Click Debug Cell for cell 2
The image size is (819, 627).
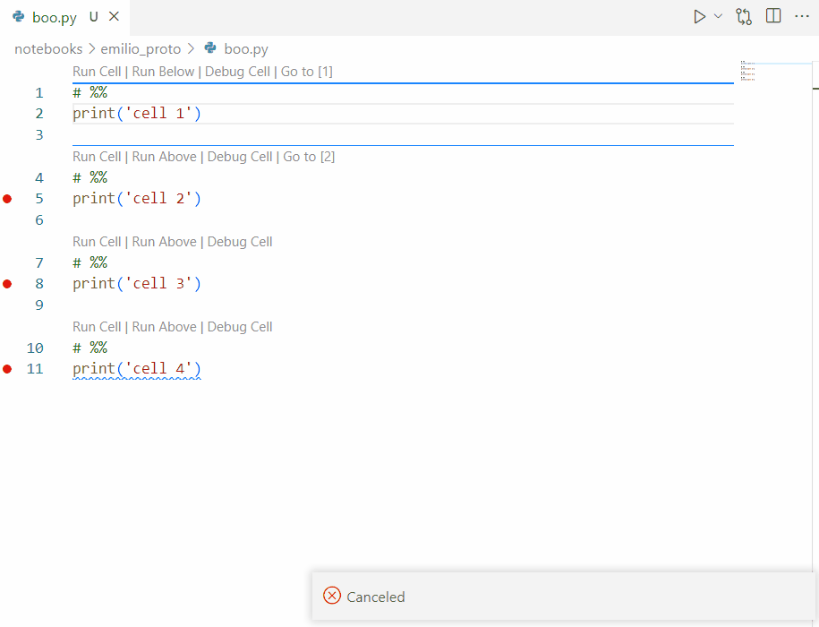238,156
